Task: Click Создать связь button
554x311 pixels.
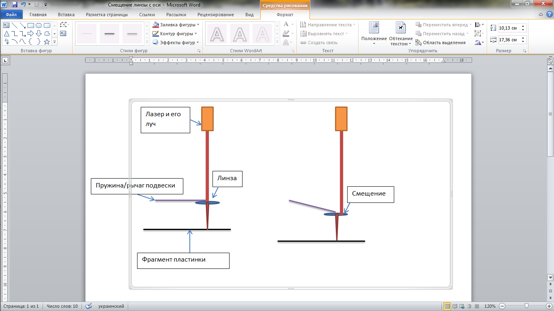Action: pos(319,43)
